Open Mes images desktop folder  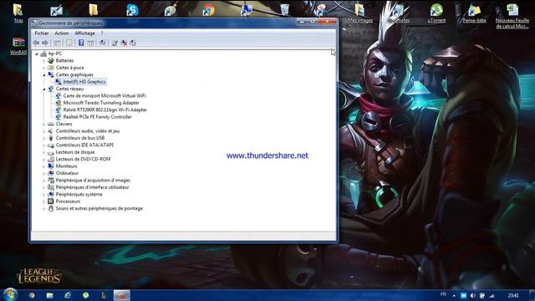pyautogui.click(x=360, y=13)
